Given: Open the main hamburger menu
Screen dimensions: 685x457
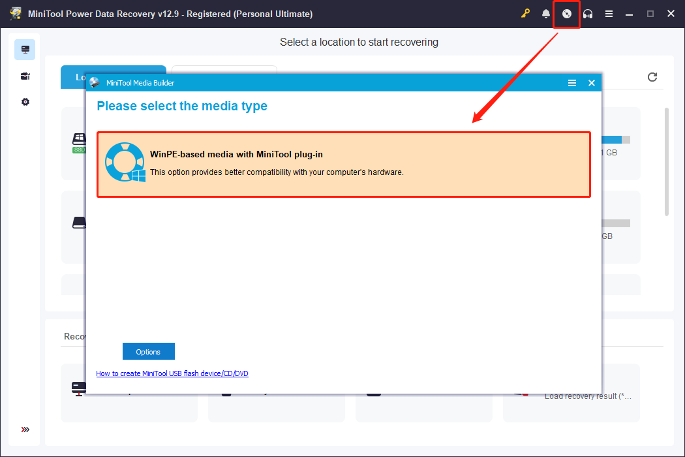Looking at the screenshot, I should (609, 14).
